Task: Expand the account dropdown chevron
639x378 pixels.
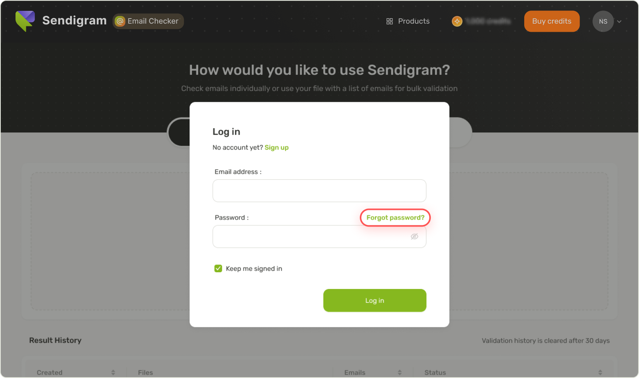Action: tap(619, 22)
